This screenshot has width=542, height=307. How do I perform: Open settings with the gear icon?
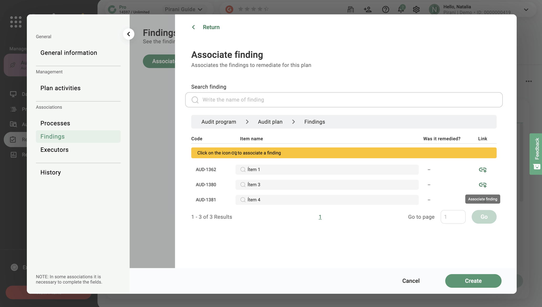[x=416, y=9]
